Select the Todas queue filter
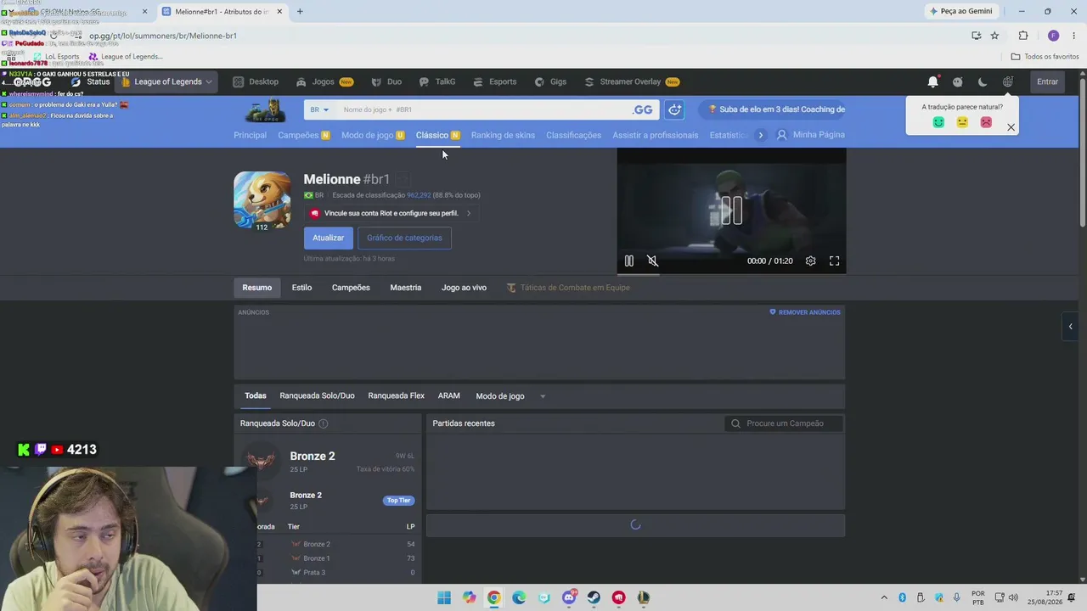Viewport: 1087px width, 611px height. (x=256, y=395)
